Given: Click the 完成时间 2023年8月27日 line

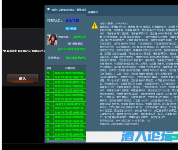Looking at the screenshot, I should point(119,124).
